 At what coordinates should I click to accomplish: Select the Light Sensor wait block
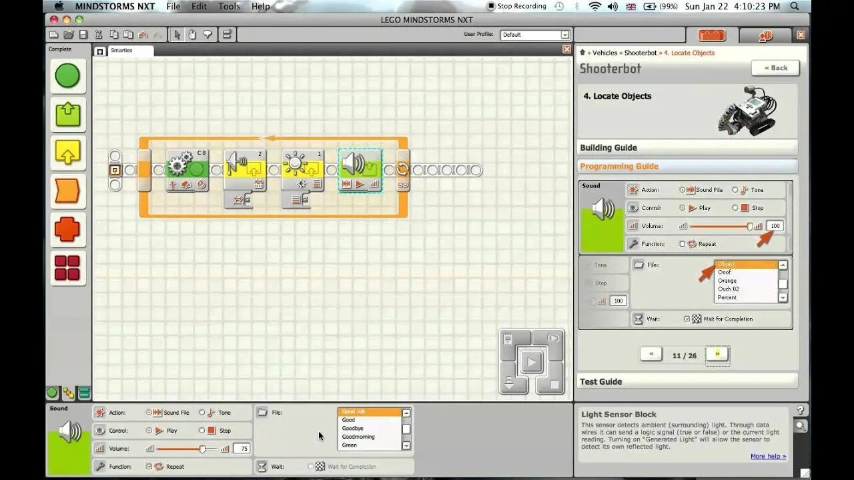coord(303,171)
